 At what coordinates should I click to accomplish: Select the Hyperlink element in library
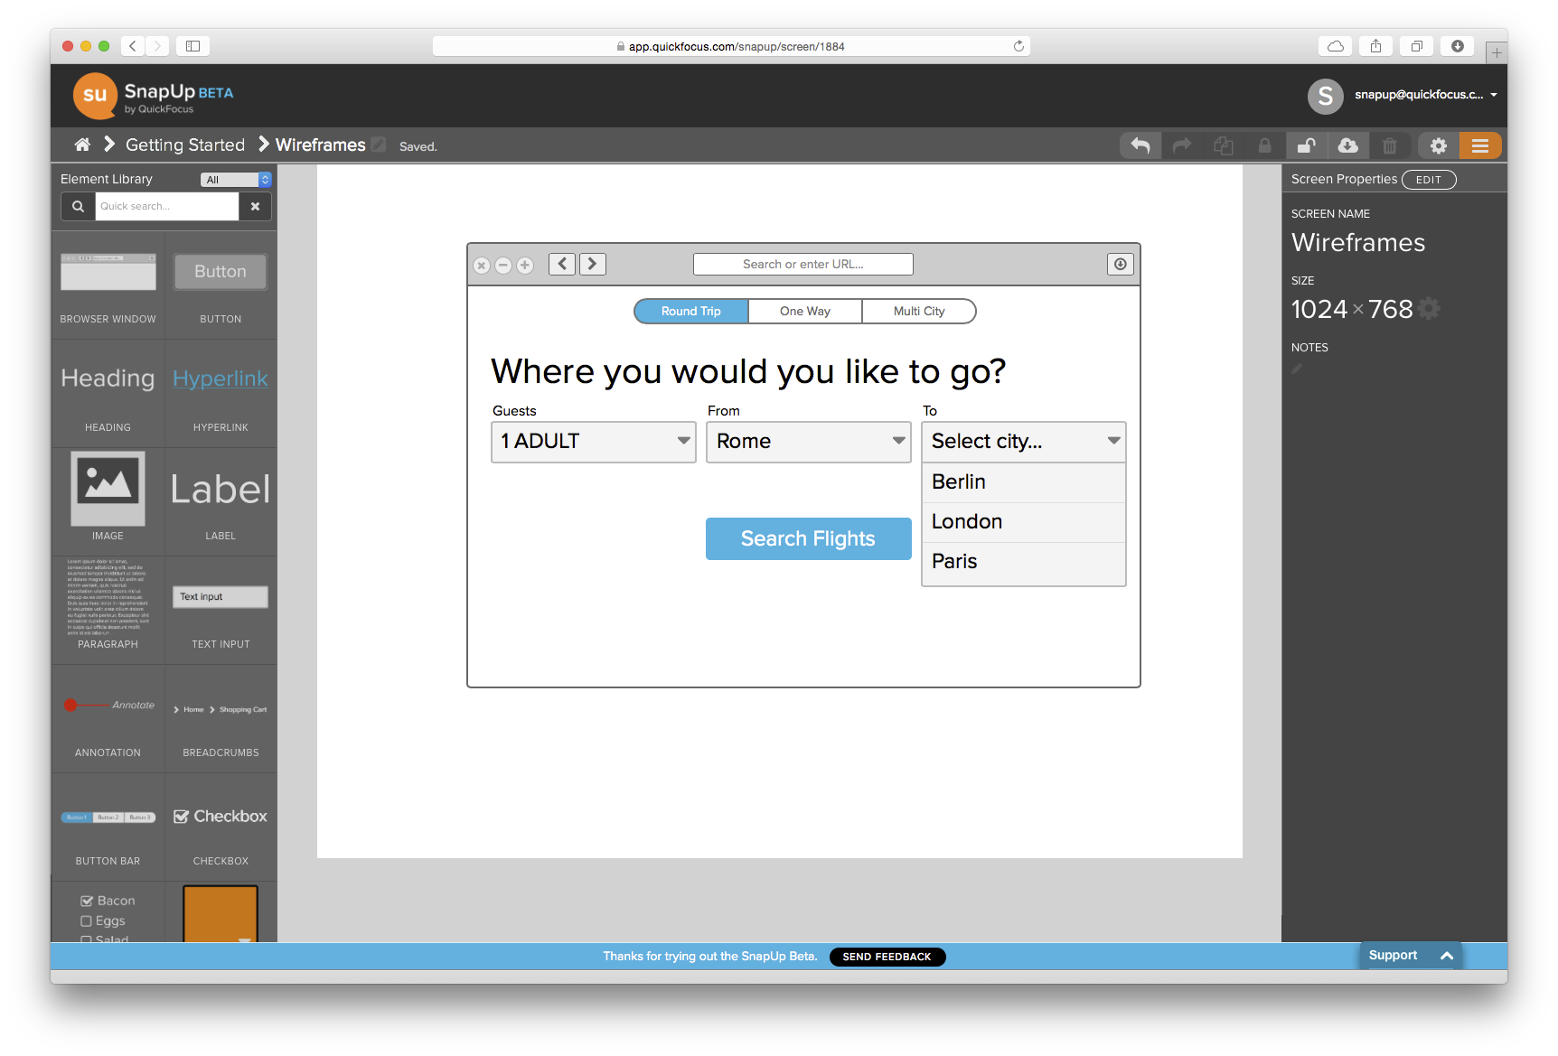221,395
